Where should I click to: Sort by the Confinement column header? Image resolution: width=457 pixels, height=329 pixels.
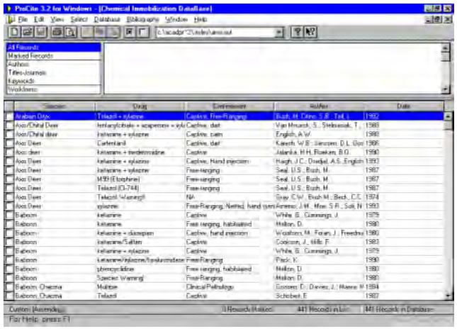pyautogui.click(x=230, y=106)
